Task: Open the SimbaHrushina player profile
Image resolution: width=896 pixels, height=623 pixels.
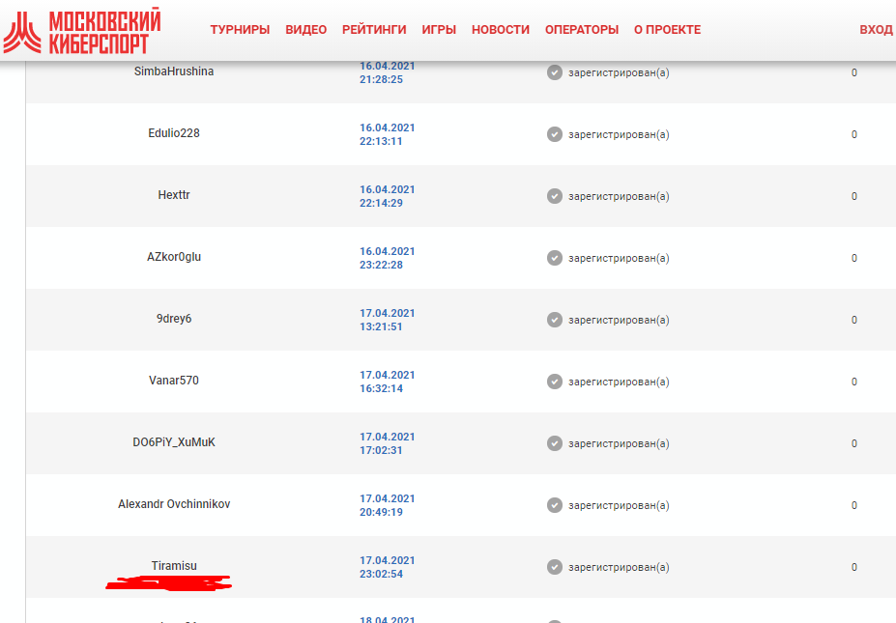Action: (x=174, y=71)
